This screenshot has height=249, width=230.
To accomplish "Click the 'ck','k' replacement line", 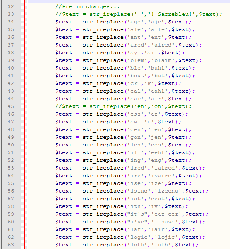I will coord(118,84).
